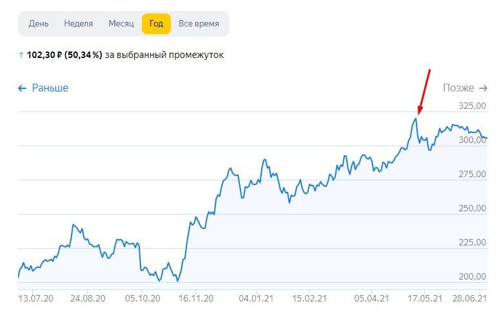Image resolution: width=499 pixels, height=326 pixels.
Task: Select the День period tab
Action: coord(39,24)
